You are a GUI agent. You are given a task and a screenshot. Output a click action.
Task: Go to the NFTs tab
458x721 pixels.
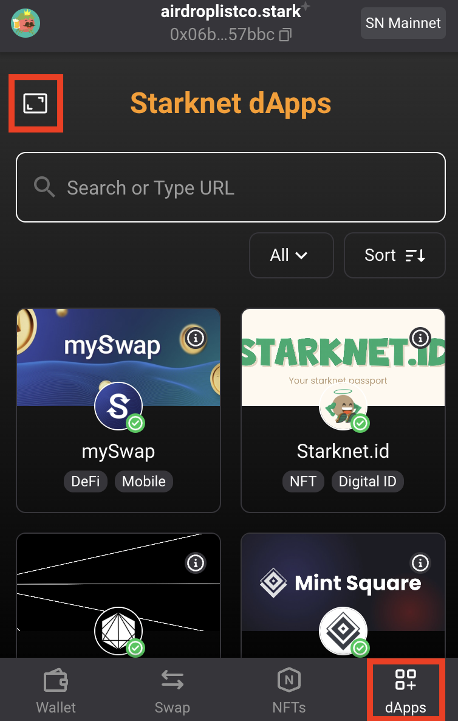(x=289, y=691)
